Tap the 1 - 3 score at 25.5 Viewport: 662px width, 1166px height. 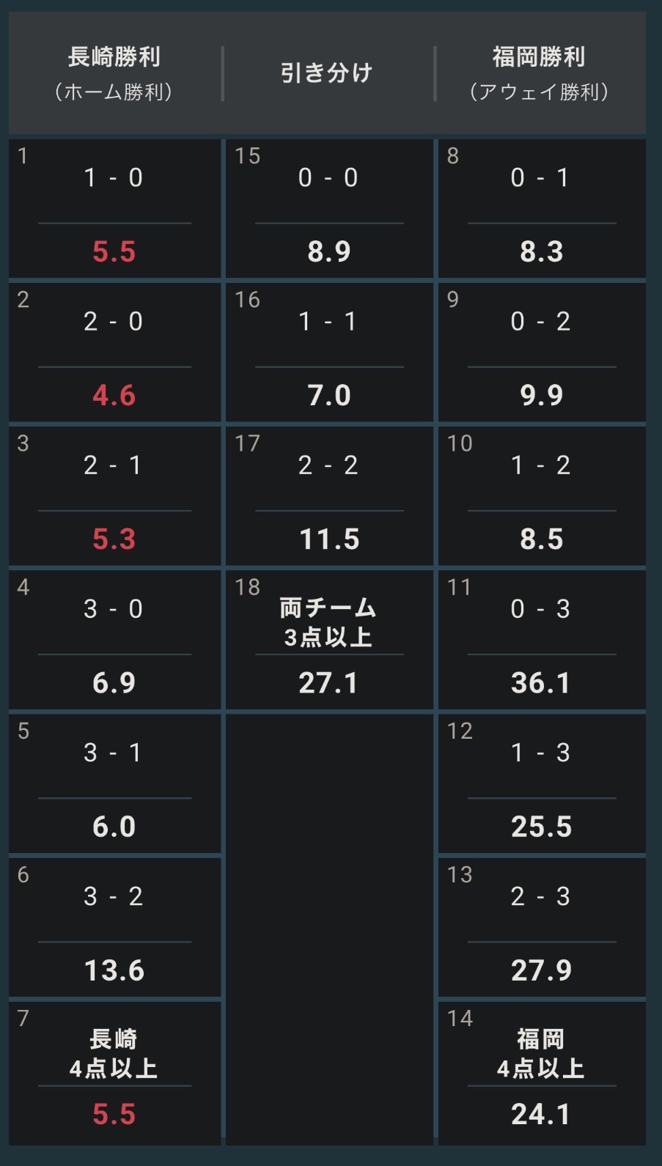[x=542, y=783]
